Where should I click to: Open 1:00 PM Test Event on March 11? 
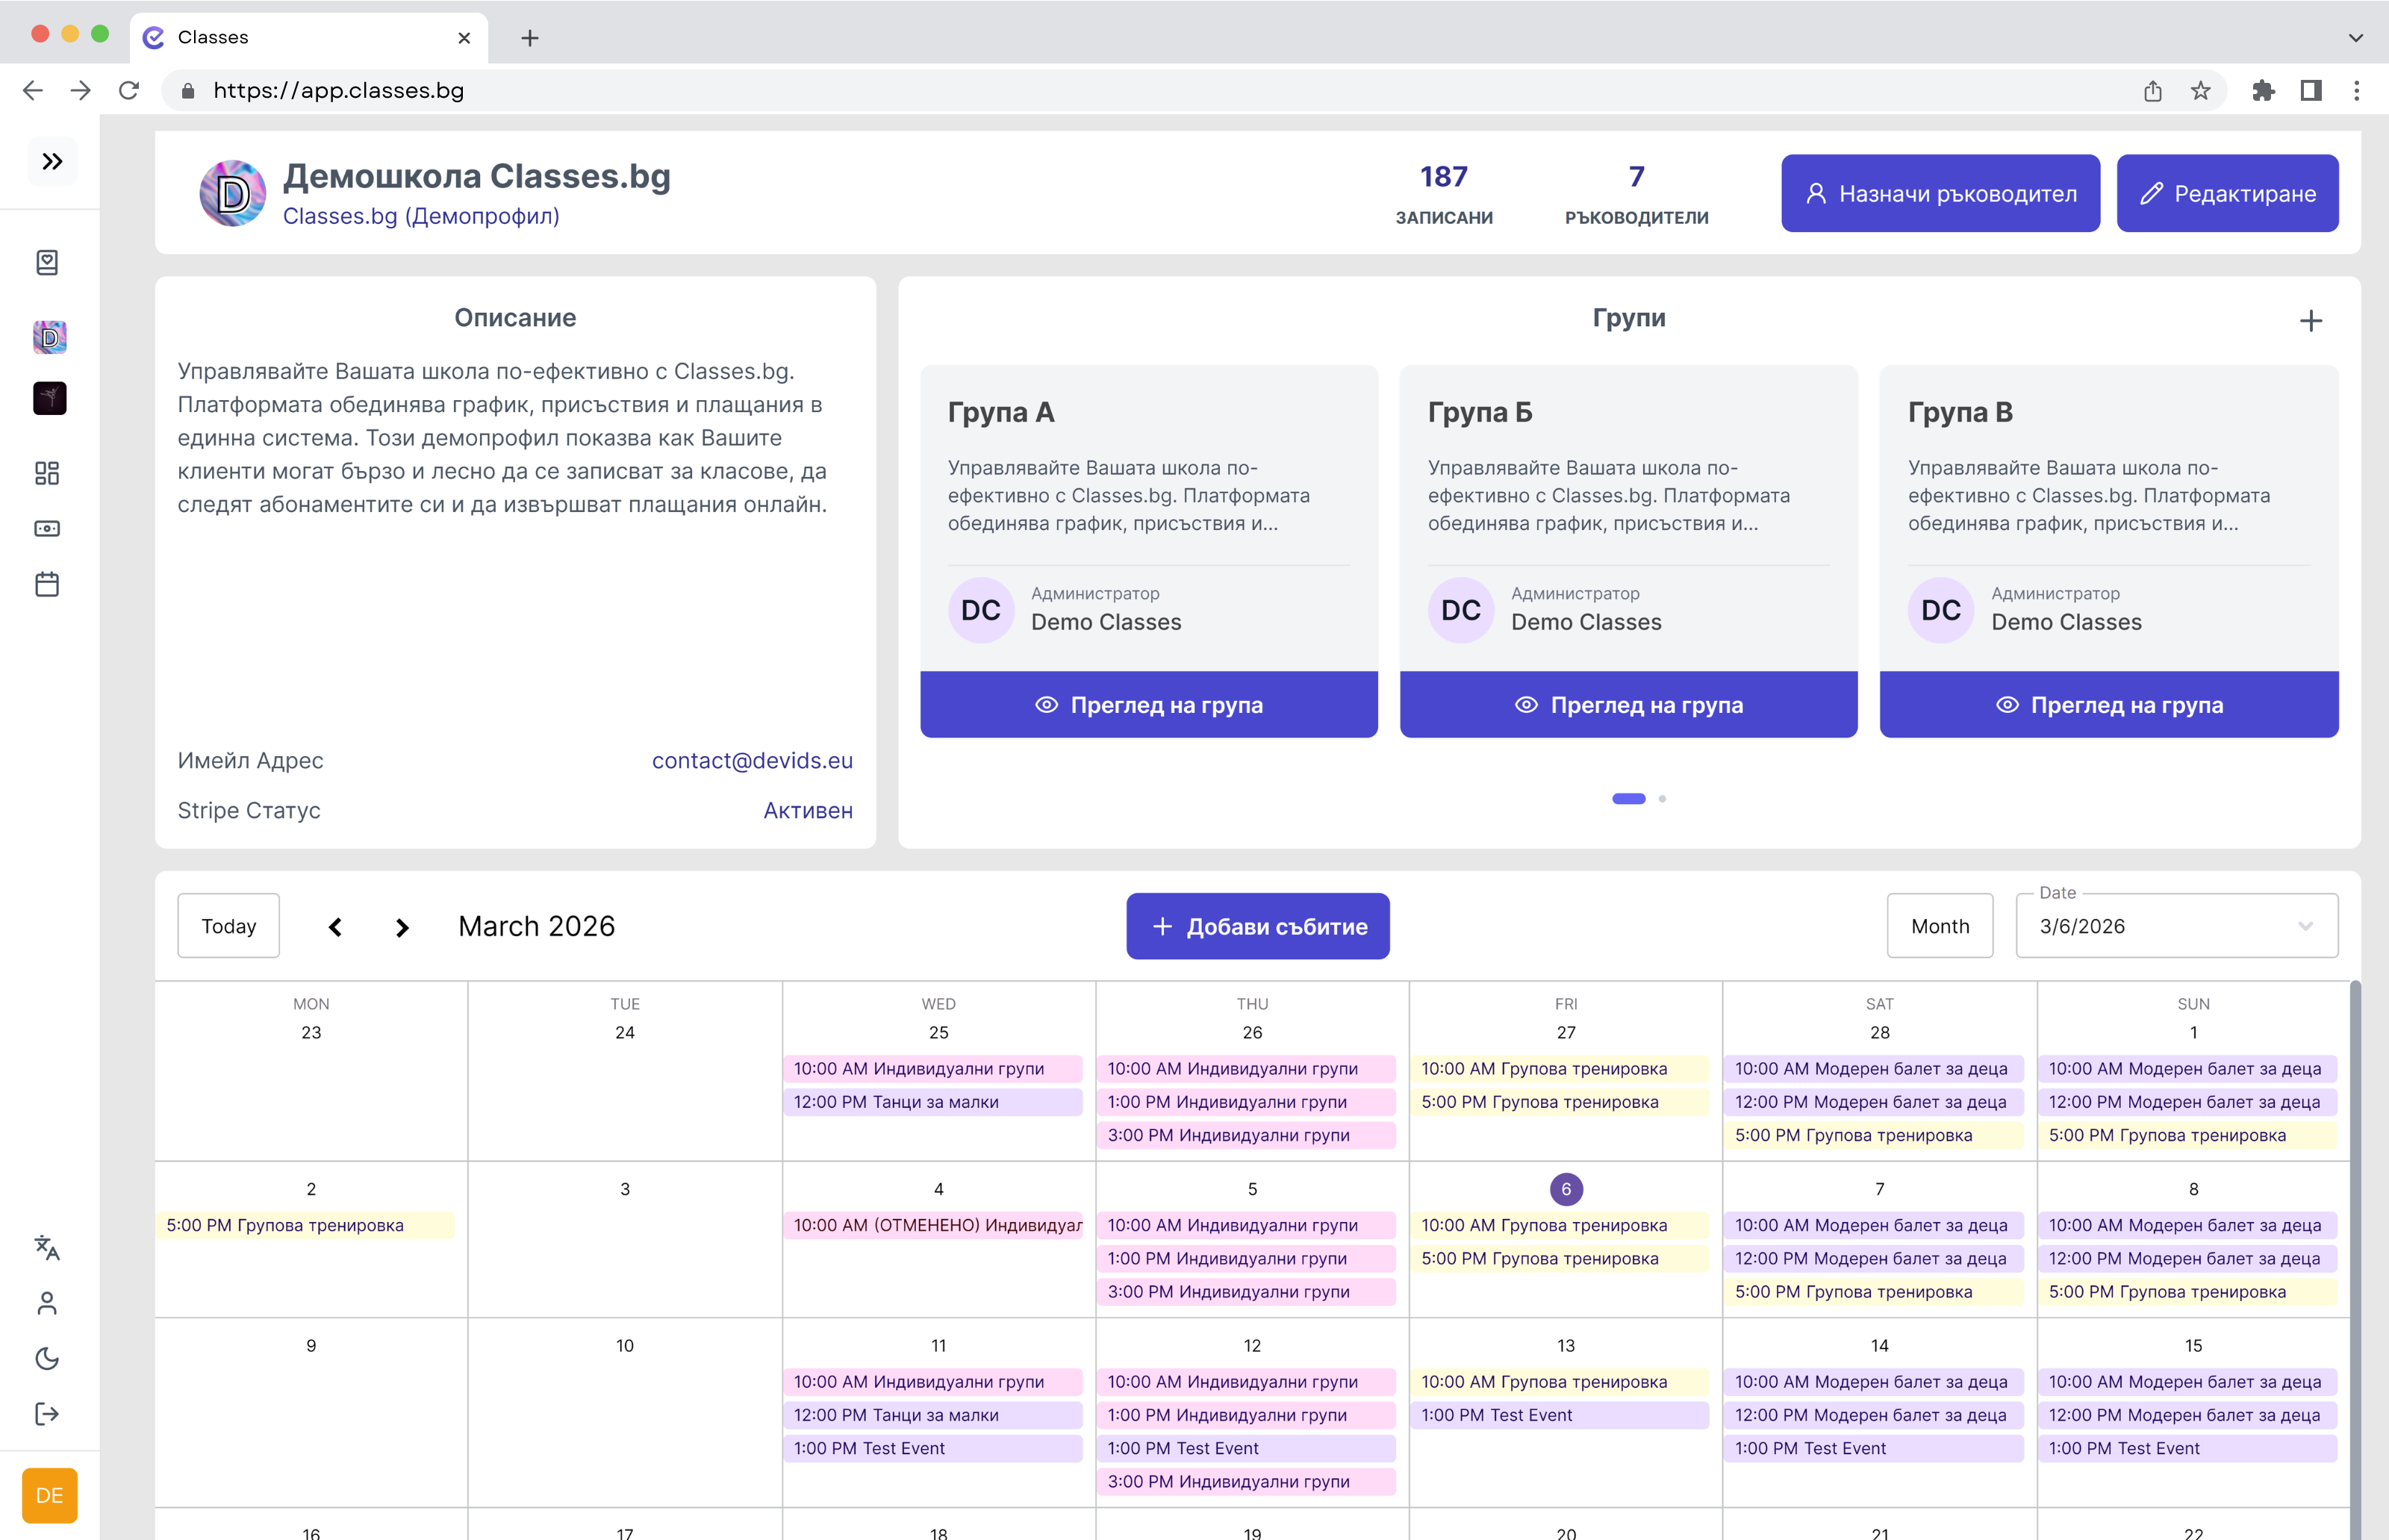[932, 1449]
